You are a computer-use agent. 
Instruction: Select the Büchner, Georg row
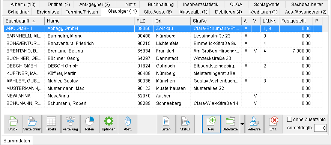point(163,58)
